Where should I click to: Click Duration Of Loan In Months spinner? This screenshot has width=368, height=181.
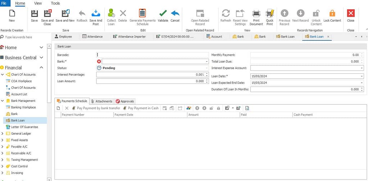click(362, 90)
